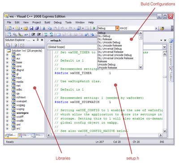Toggle auto-hide pin on Solution Explorer
The height and width of the screenshot is (163, 179).
tap(38, 40)
